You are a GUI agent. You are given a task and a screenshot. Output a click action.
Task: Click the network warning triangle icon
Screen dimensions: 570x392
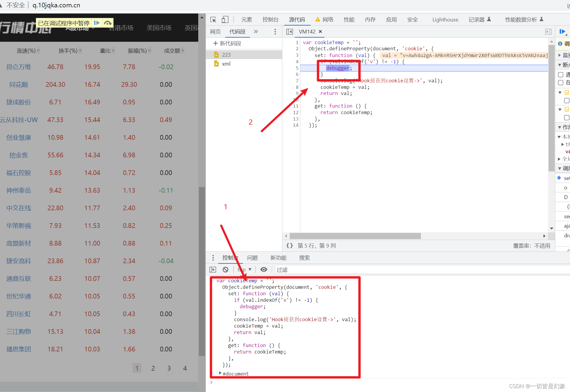click(318, 19)
